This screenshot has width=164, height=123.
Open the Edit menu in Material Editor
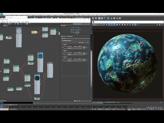[7, 22]
